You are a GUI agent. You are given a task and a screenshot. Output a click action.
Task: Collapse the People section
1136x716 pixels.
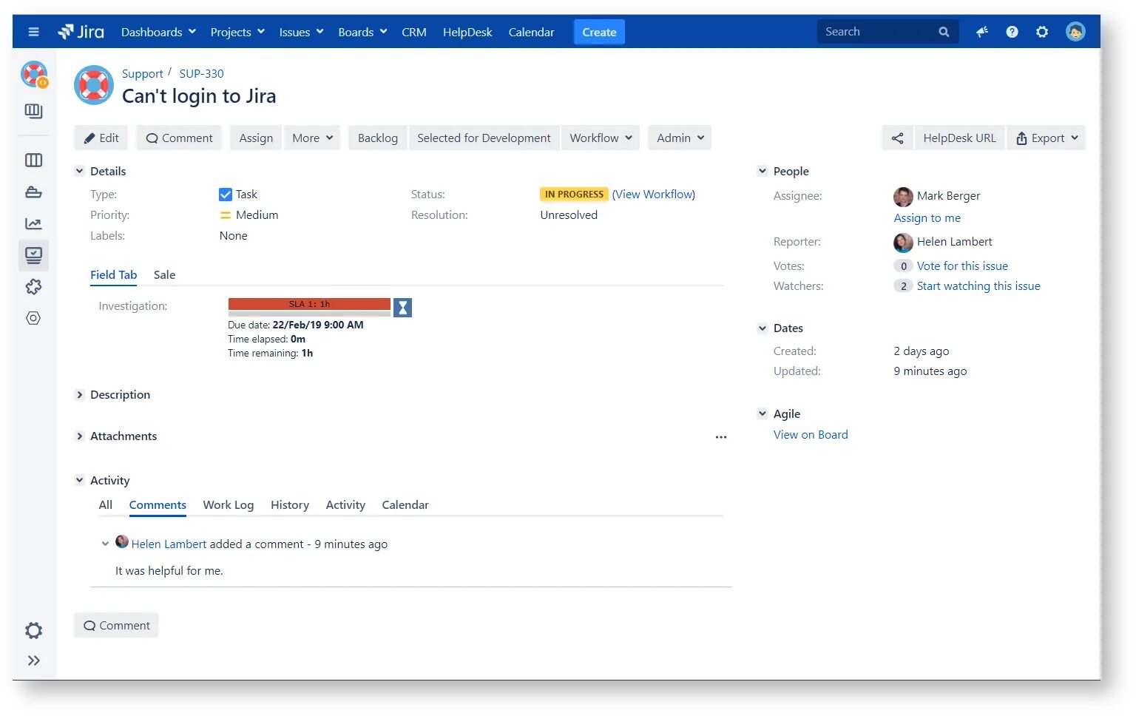(x=763, y=171)
